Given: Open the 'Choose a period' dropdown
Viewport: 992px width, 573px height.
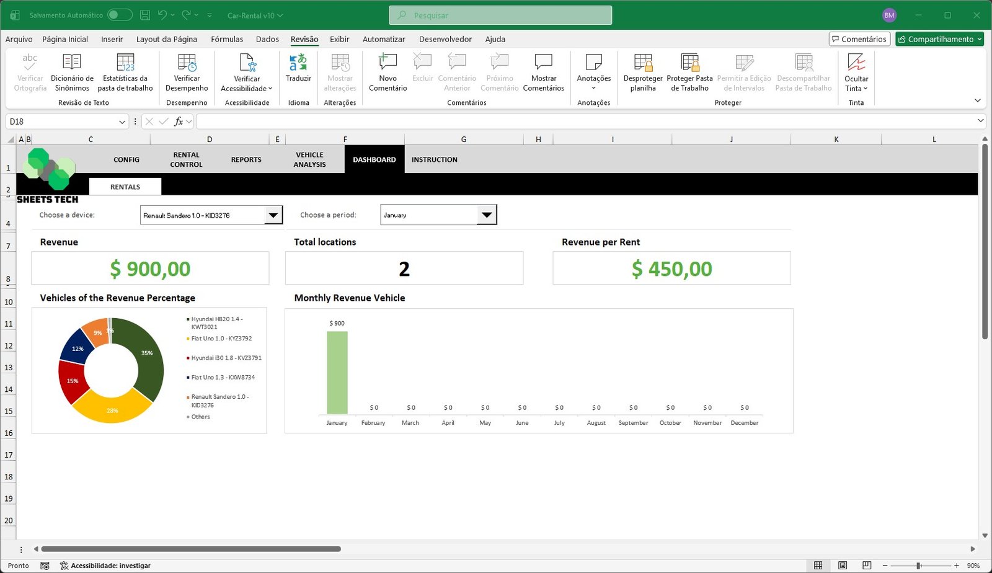Looking at the screenshot, I should click(x=488, y=214).
